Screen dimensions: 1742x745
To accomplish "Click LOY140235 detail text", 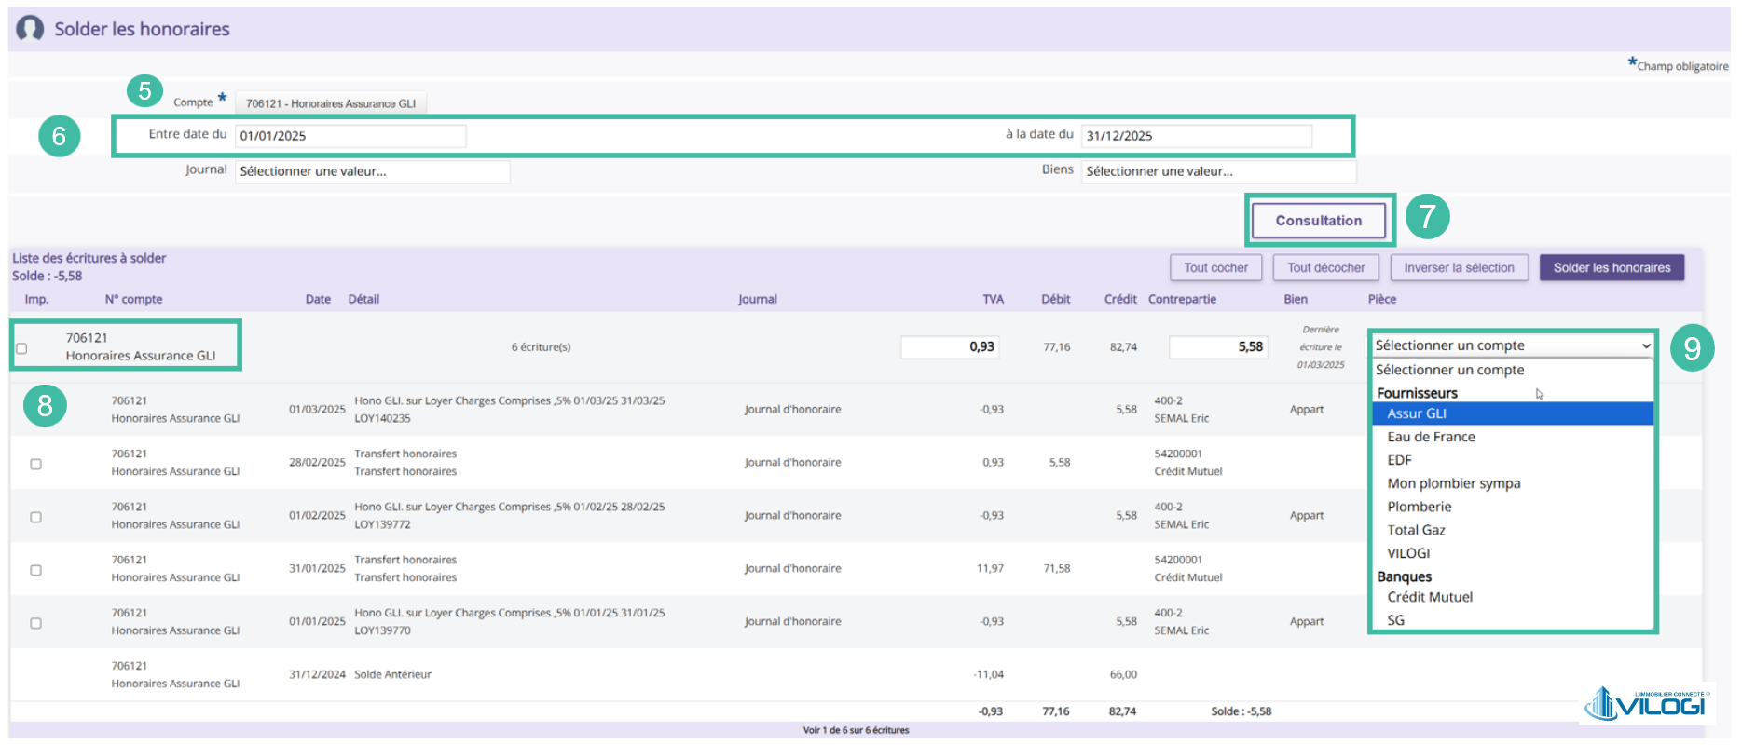I will 382,419.
